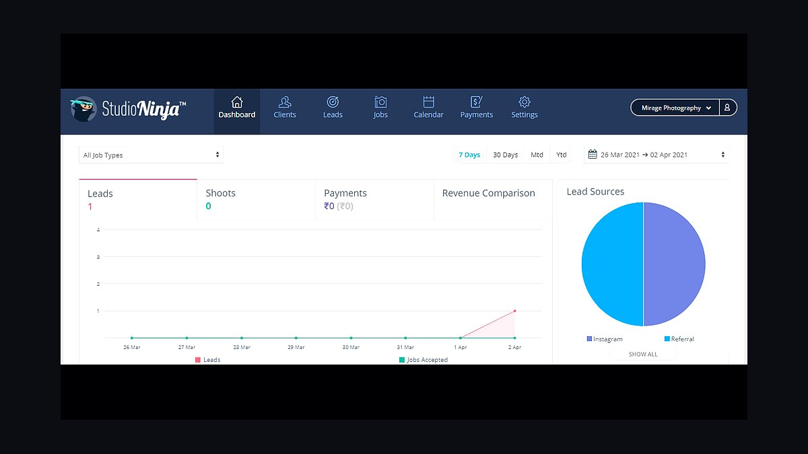
Task: Click the Referral slice of pie chart
Action: 612,264
